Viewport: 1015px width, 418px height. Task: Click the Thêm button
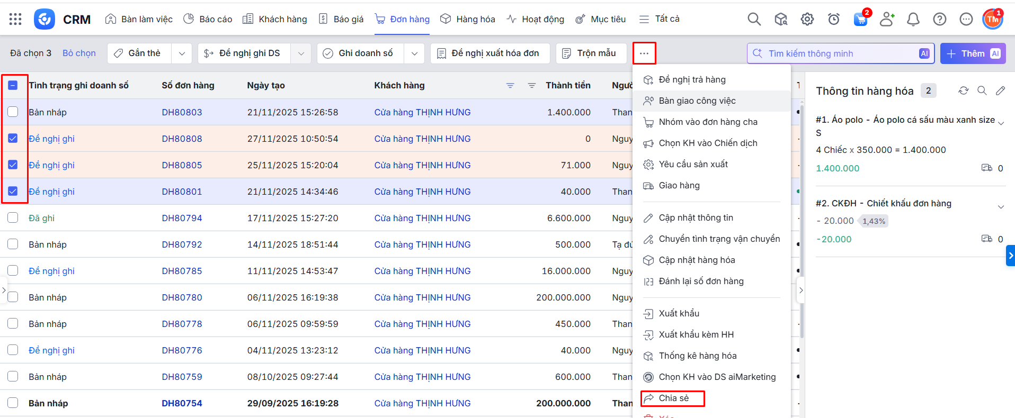972,53
